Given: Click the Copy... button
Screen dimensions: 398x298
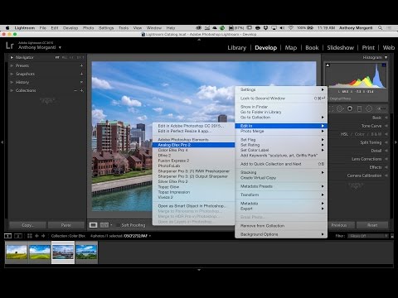Looking at the screenshot, I should (x=27, y=225).
